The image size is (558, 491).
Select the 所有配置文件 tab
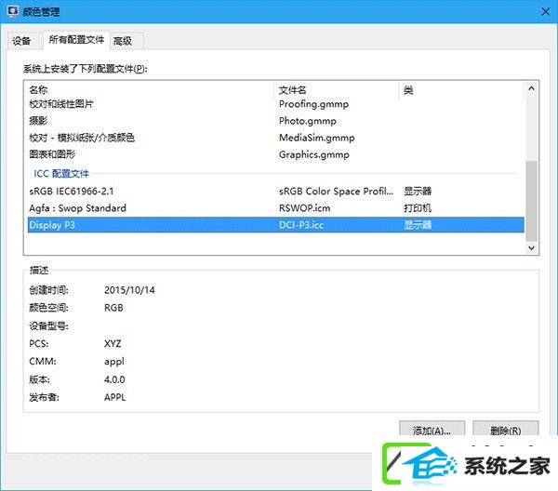[x=76, y=40]
